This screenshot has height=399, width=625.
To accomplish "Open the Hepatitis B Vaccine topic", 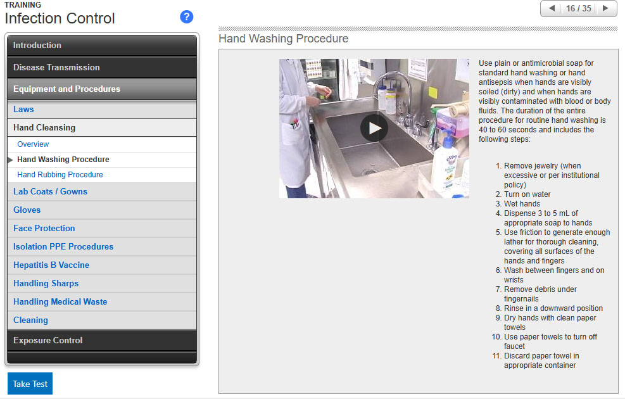I will pyautogui.click(x=51, y=265).
